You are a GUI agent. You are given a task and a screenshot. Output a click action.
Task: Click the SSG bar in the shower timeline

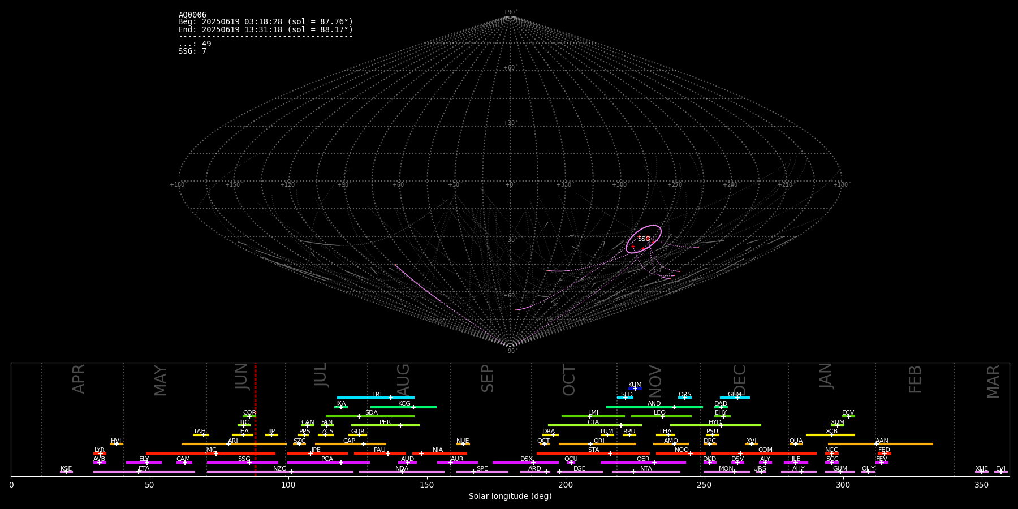242,463
